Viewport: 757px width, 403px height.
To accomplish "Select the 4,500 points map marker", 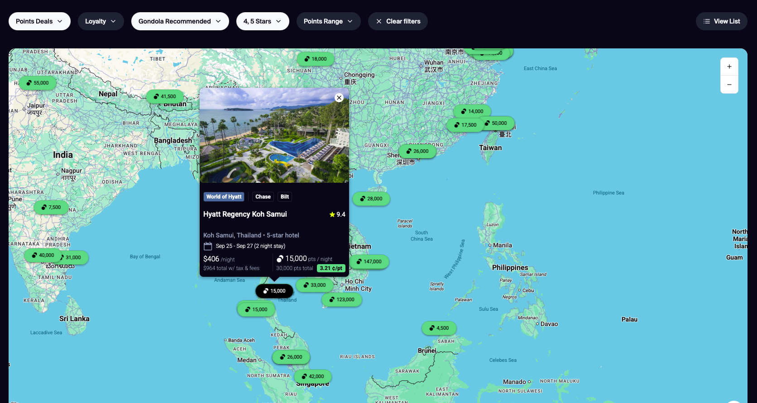I will click(x=439, y=328).
